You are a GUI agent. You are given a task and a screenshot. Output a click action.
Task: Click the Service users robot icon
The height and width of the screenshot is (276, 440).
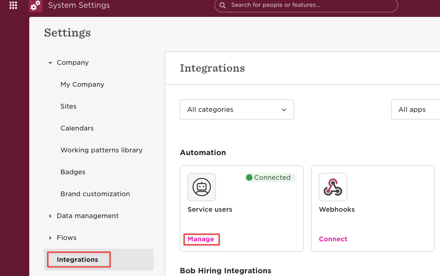pos(202,187)
